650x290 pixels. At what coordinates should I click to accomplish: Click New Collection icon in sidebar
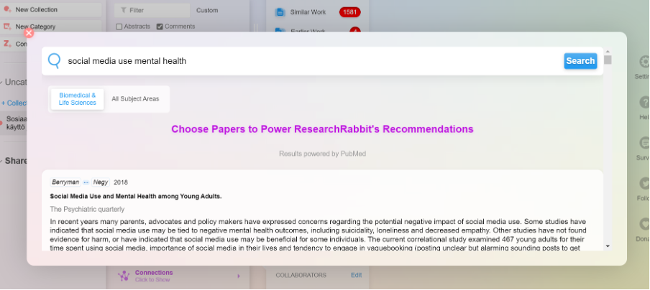[7, 9]
